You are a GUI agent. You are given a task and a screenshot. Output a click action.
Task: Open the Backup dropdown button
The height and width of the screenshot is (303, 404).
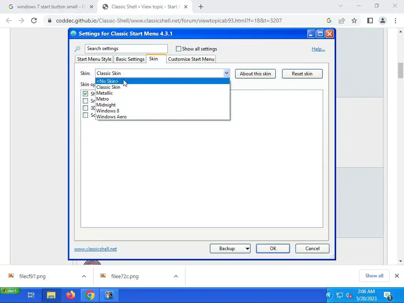point(230,249)
